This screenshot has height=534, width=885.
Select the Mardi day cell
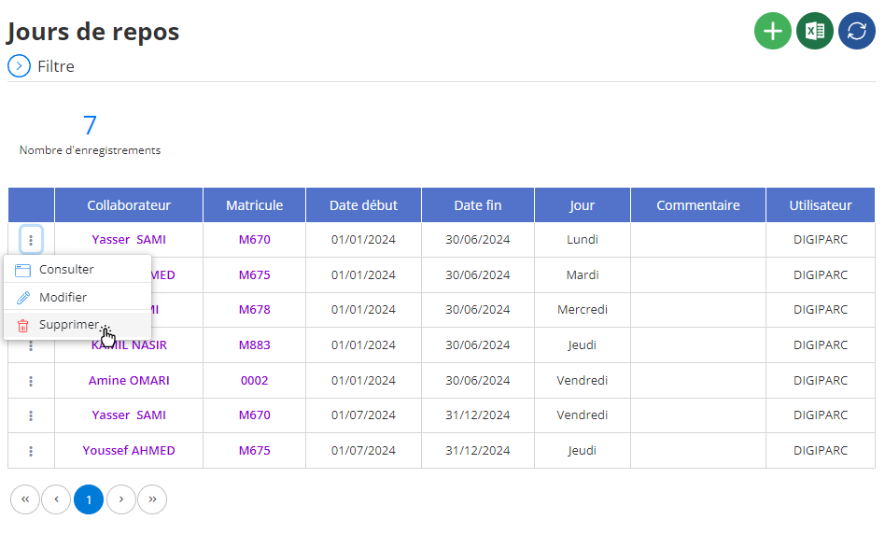pos(582,274)
